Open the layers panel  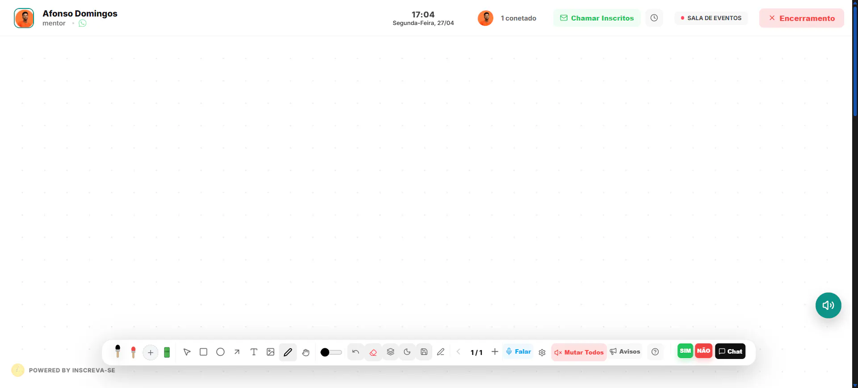(390, 352)
